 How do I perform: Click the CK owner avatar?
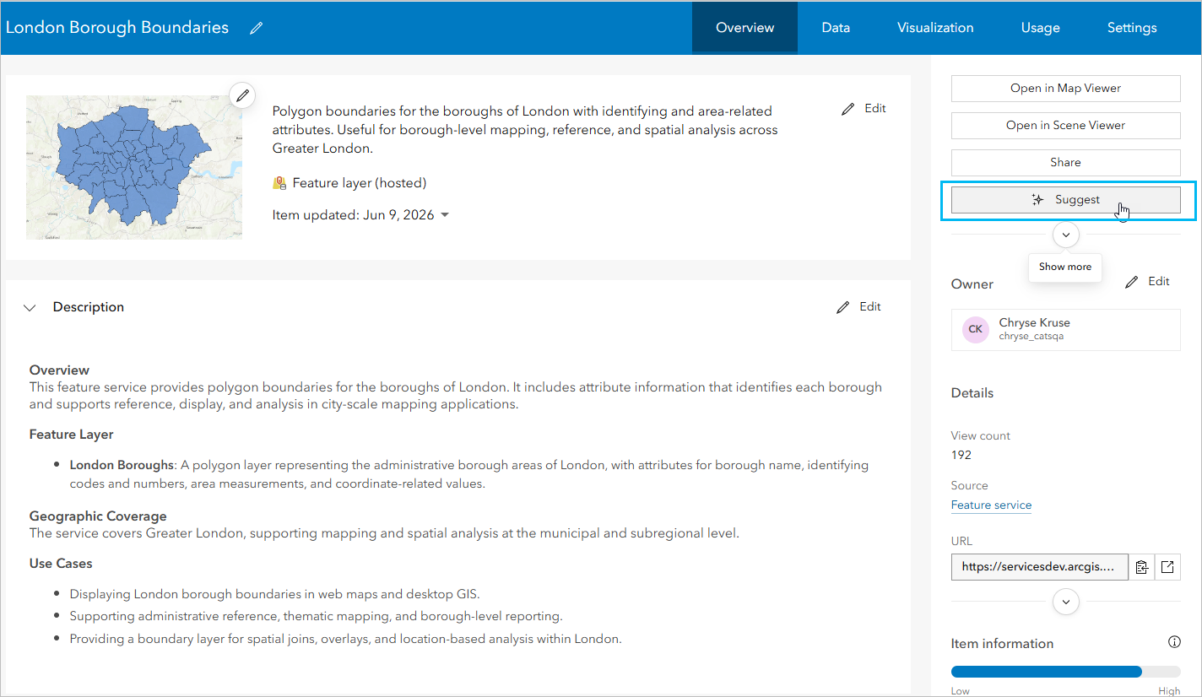coord(976,329)
